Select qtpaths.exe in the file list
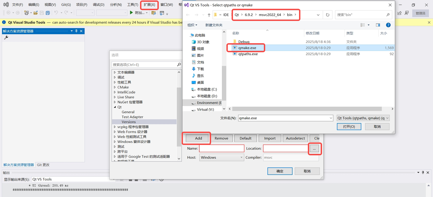The height and width of the screenshot is (197, 433). 248,54
